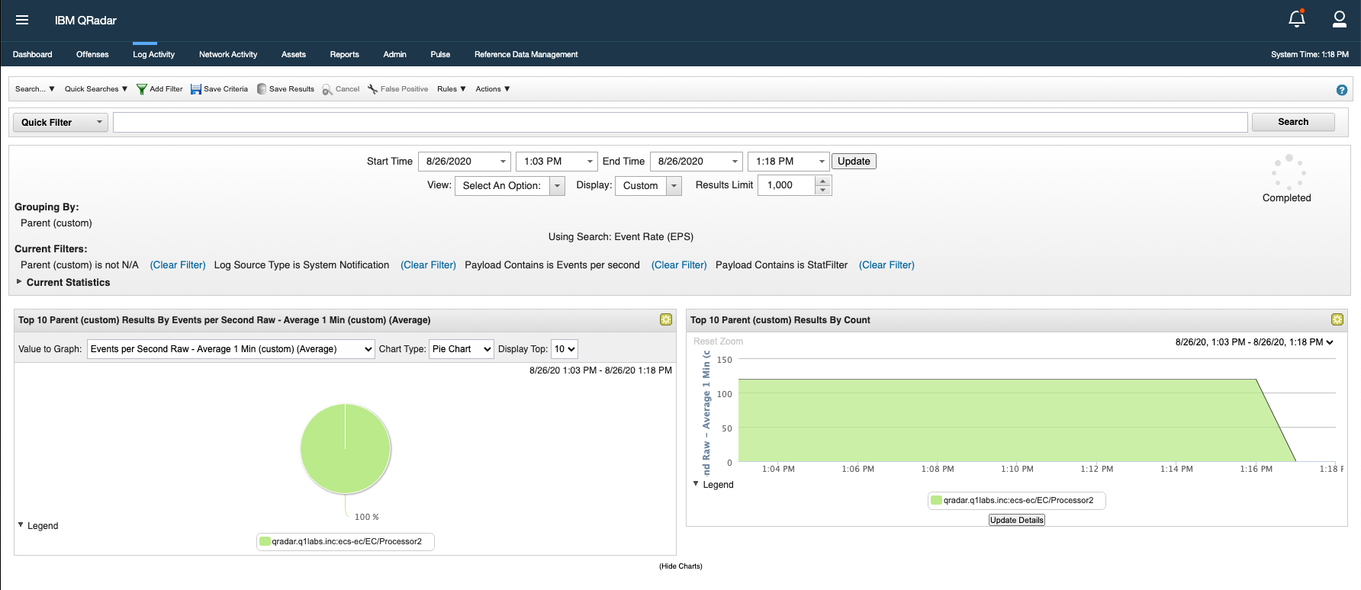This screenshot has width=1361, height=590.
Task: Open the Start Time date dropdown
Action: (x=465, y=162)
